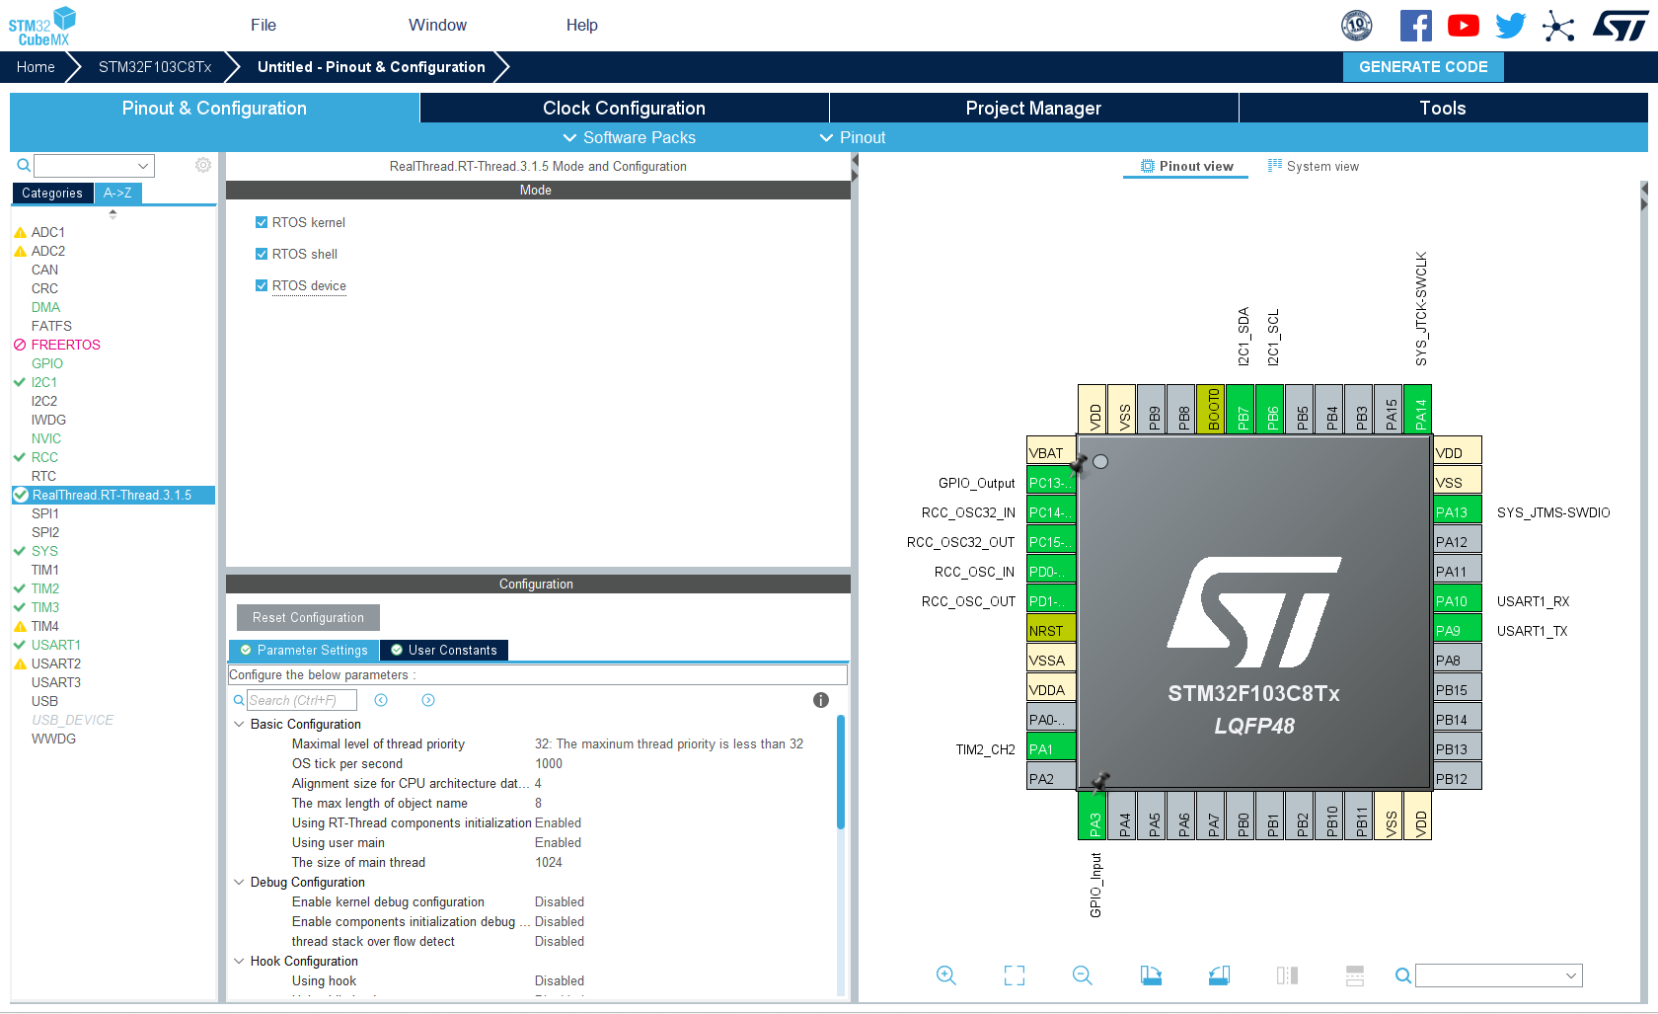Click the ST logo icon
1658x1014 pixels.
1620,26
